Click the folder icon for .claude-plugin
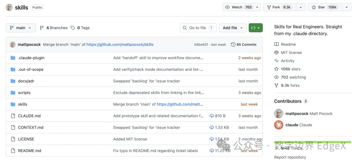357x160 pixels. click(13, 58)
